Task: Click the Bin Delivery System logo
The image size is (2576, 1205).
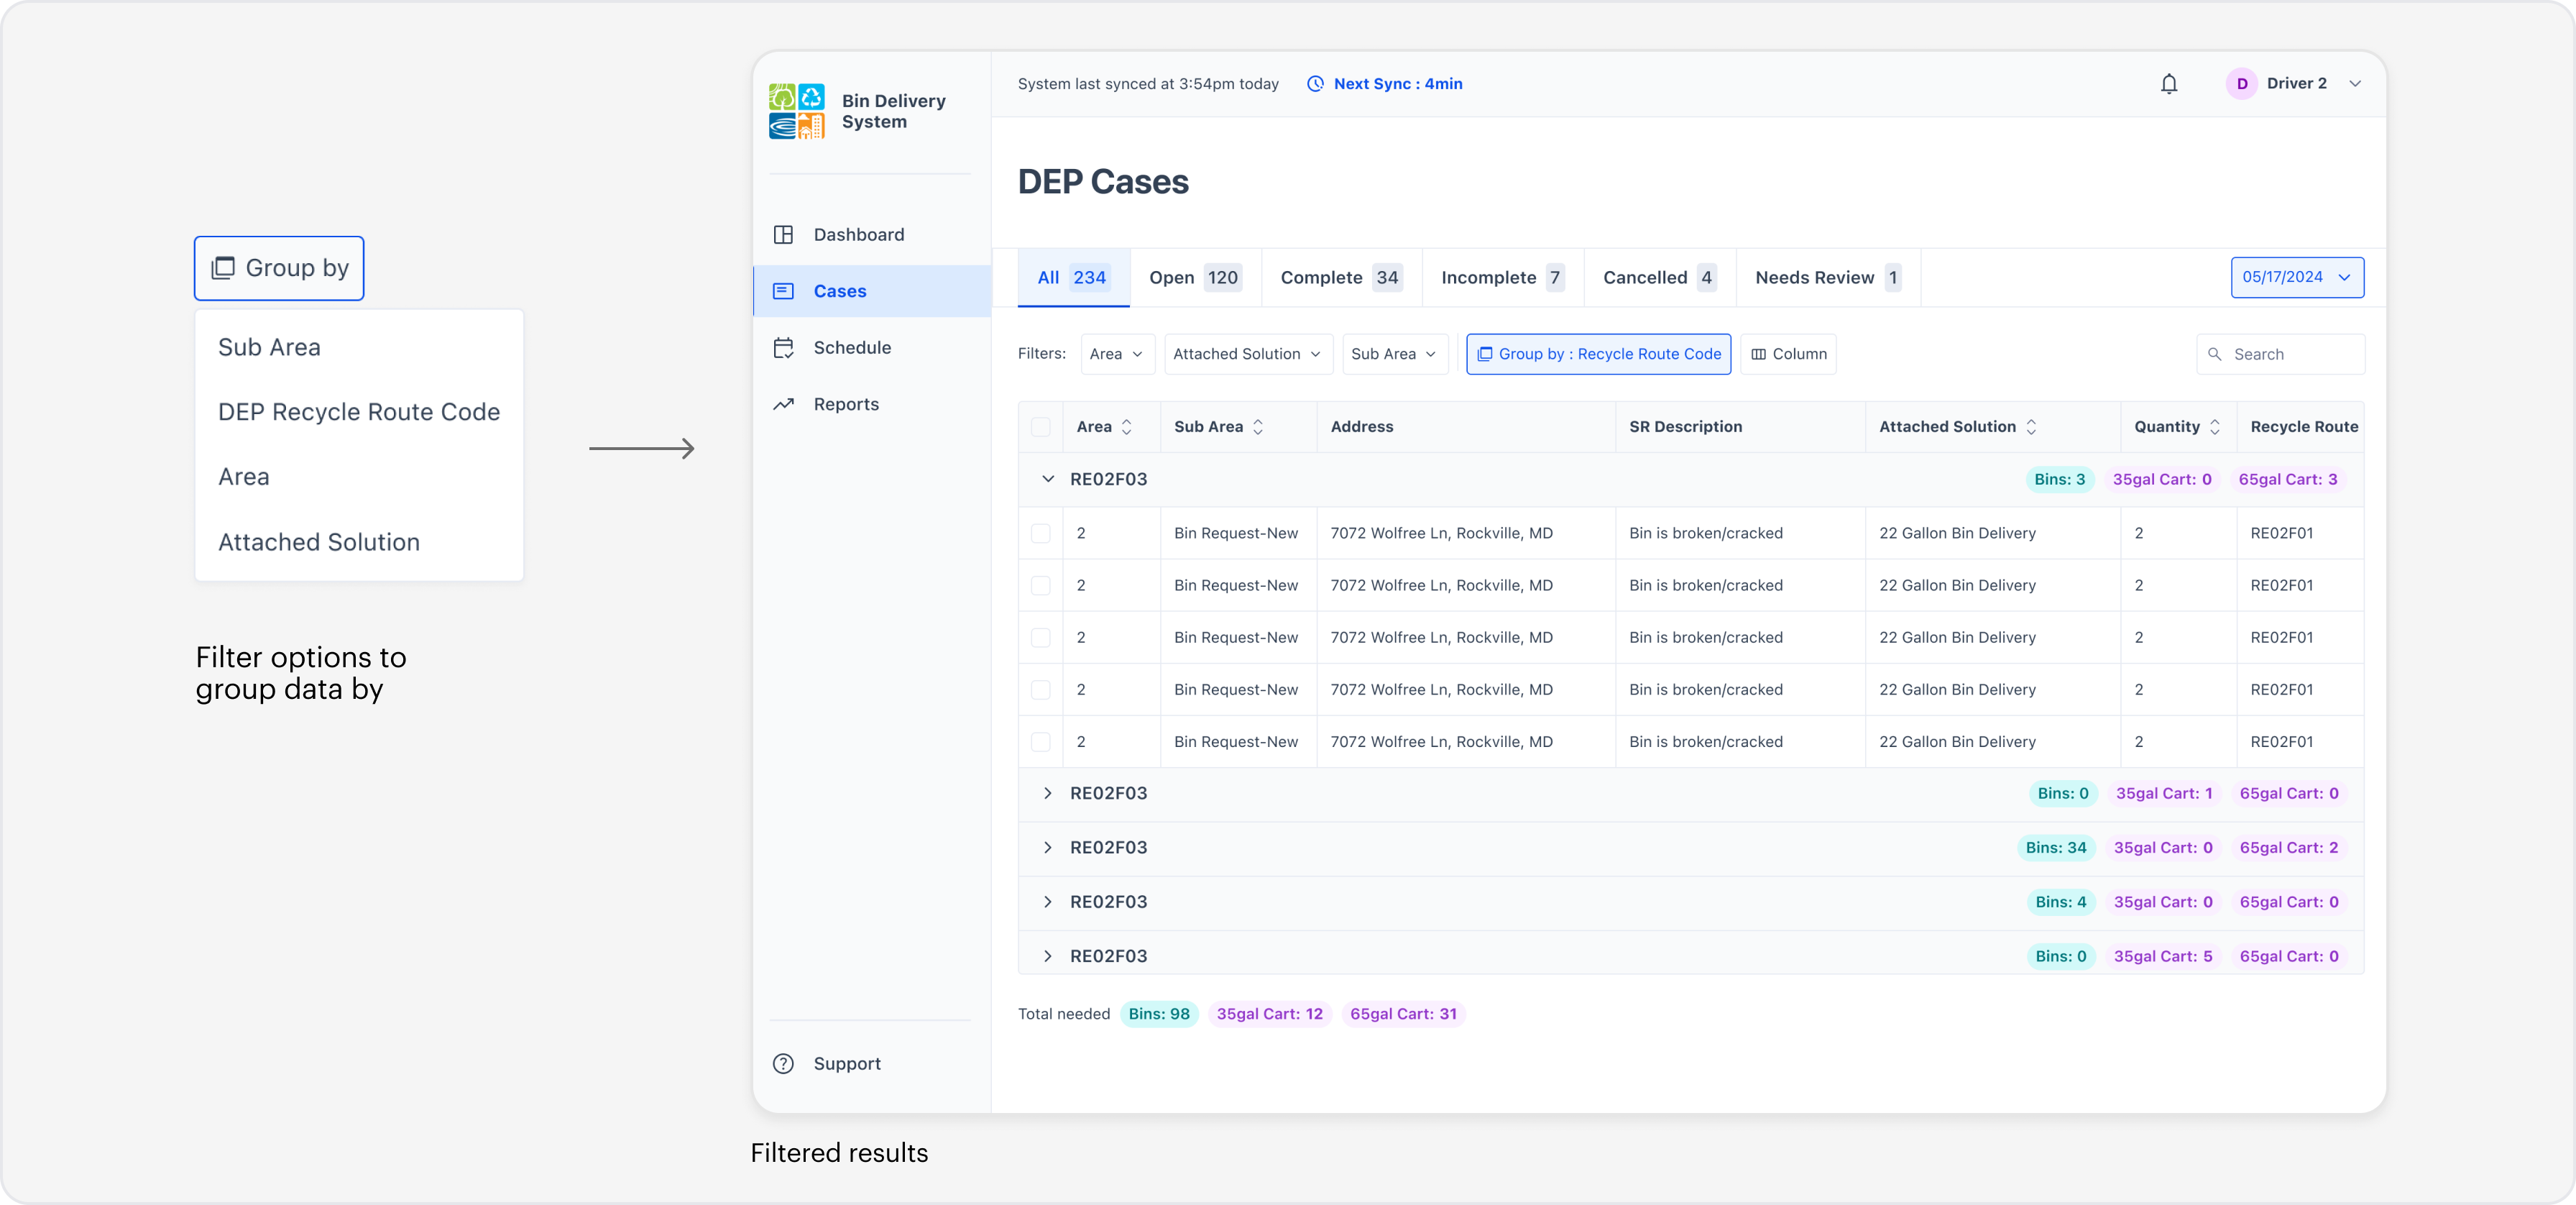Action: (796, 111)
